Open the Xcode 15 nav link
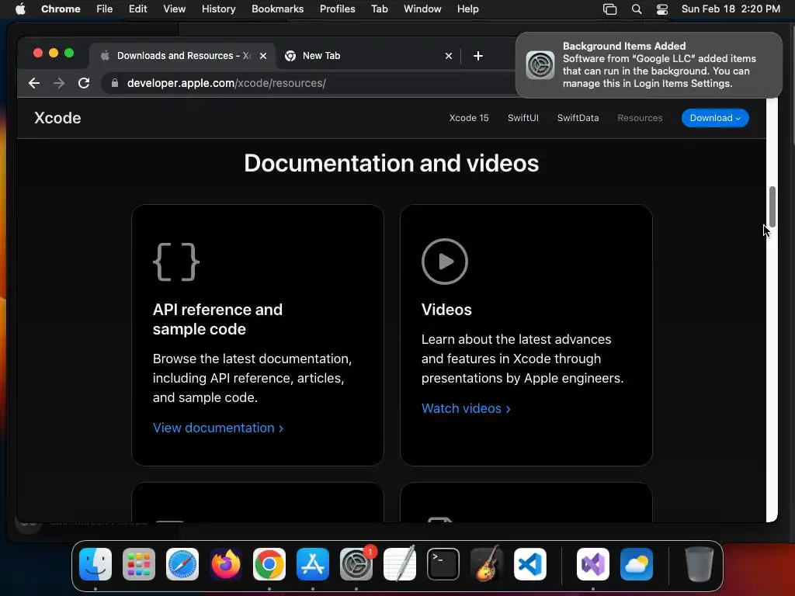This screenshot has width=795, height=596. click(x=469, y=118)
